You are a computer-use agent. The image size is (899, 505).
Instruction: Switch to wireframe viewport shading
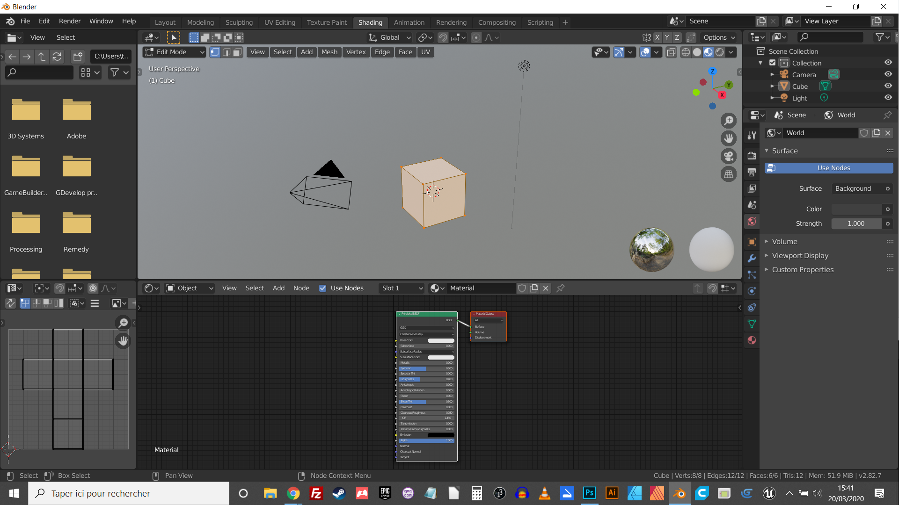pos(686,52)
